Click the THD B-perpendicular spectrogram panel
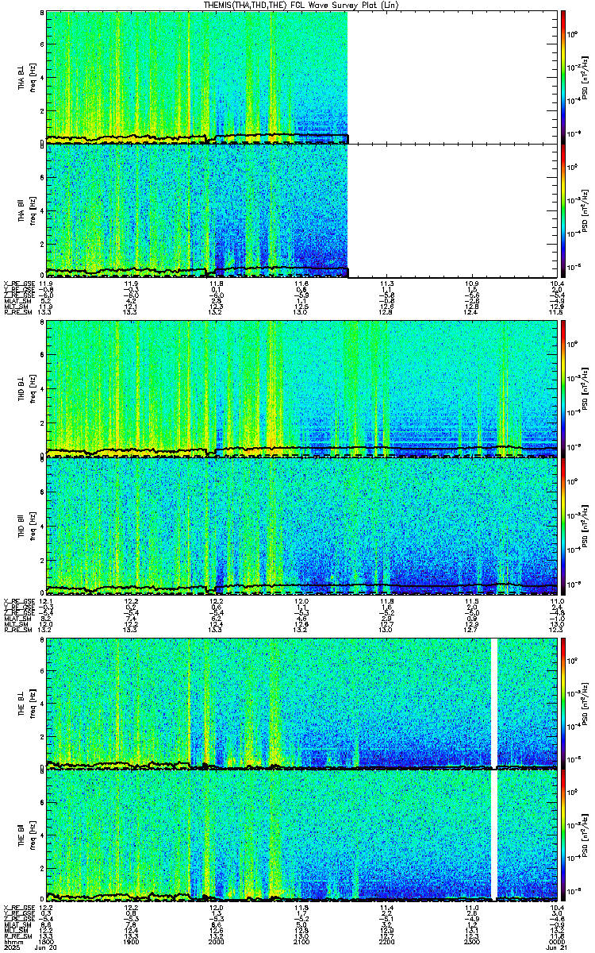Screen dimensions: 595x953 click(302, 388)
